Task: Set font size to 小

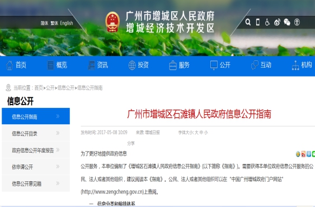Action: coord(206,133)
